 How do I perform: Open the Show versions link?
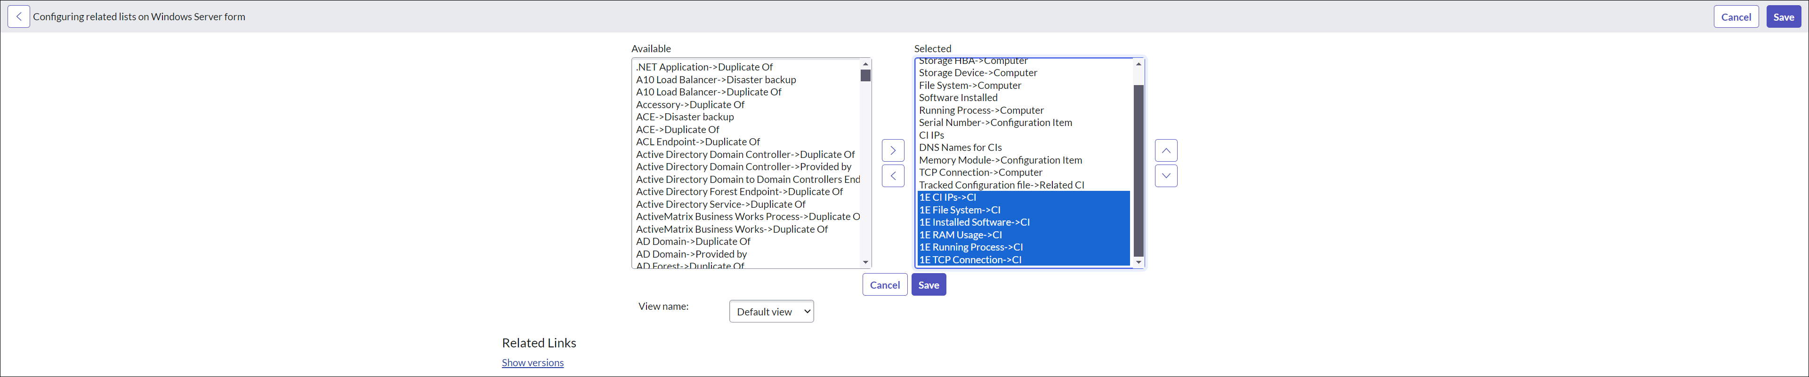pos(533,363)
